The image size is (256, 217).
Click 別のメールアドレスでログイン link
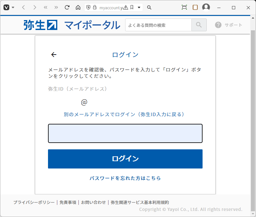124,115
